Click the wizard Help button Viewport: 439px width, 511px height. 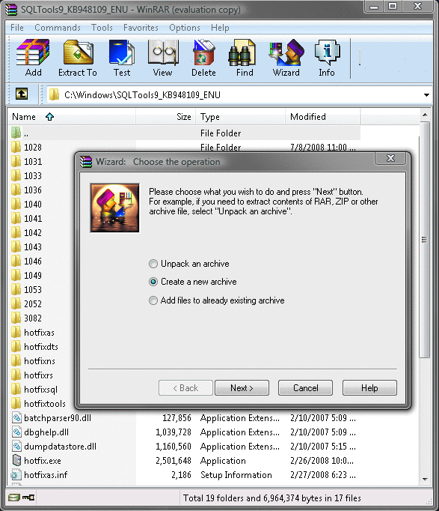pos(369,388)
